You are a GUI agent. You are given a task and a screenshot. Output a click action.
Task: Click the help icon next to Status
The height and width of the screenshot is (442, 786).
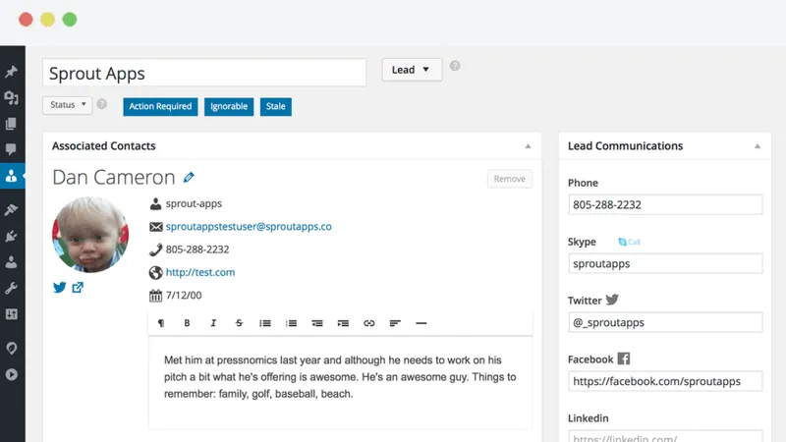pyautogui.click(x=102, y=104)
